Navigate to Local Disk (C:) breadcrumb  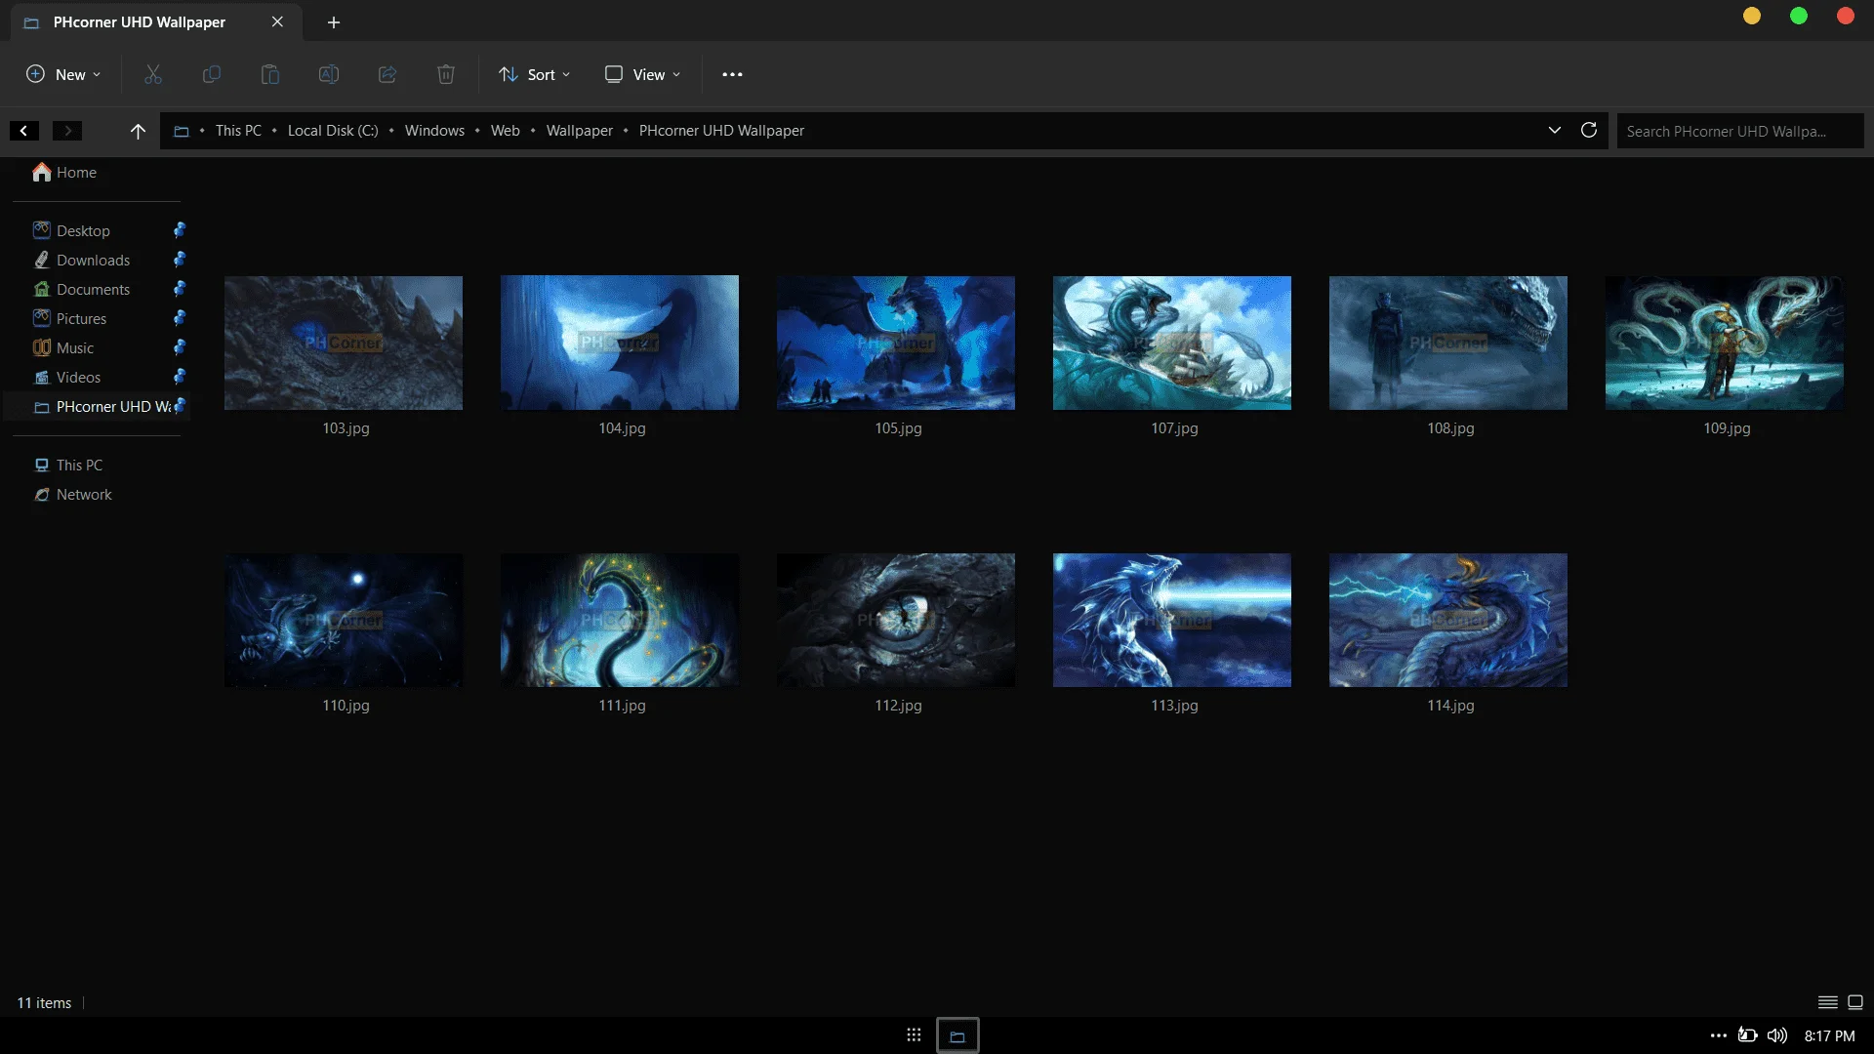333,131
